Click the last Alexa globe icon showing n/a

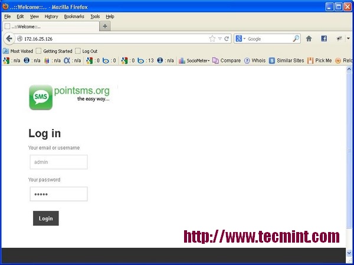(x=160, y=61)
